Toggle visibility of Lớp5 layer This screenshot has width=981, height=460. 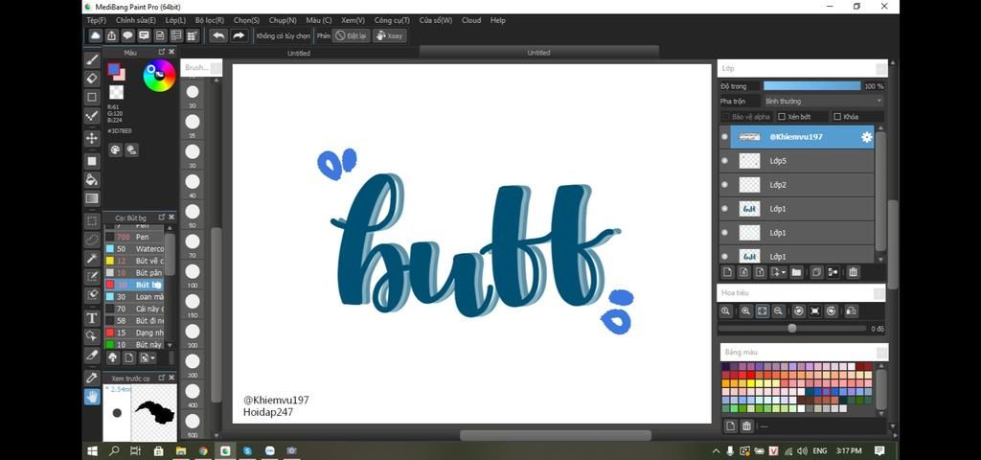click(724, 161)
